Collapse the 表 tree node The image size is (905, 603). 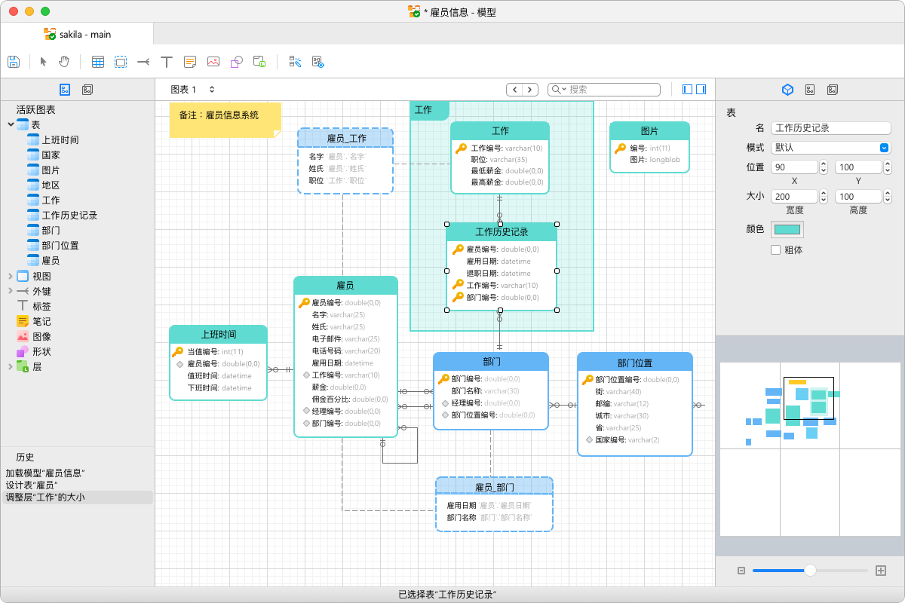(x=11, y=124)
